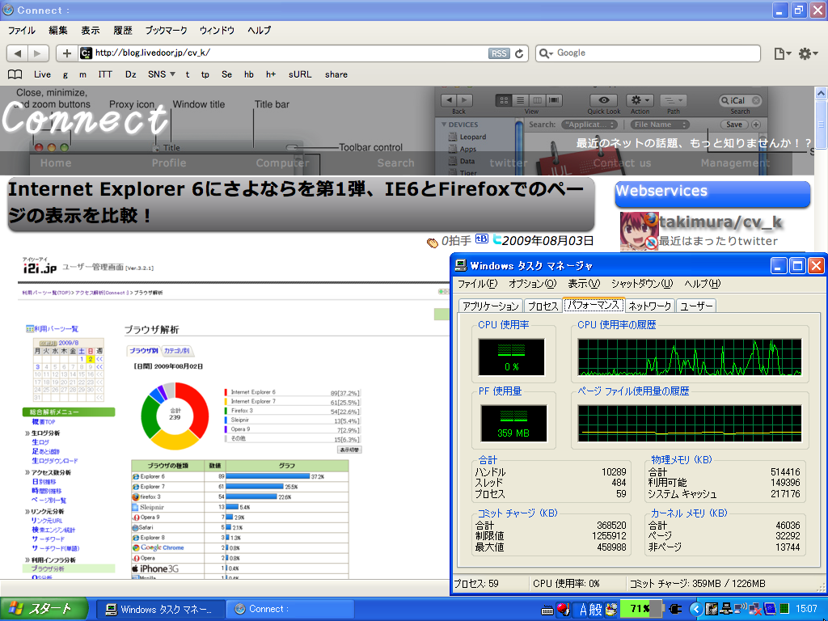This screenshot has width=828, height=621.
Task: Click in the URL address field
Action: point(289,53)
